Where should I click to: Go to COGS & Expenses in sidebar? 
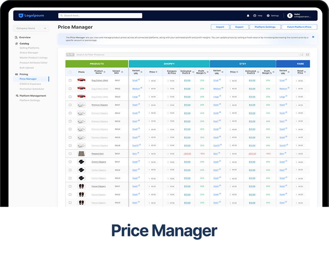[30, 84]
